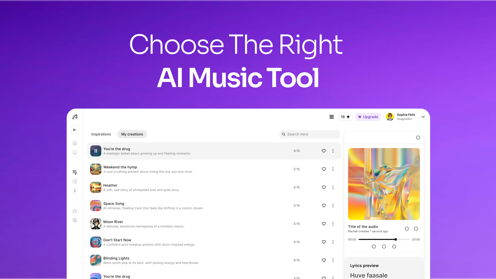The width and height of the screenshot is (496, 279).
Task: Open notifications bell in sidebar
Action: coord(75,152)
